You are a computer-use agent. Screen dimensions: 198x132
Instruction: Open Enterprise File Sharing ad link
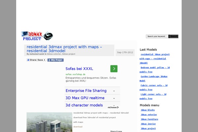[x=86, y=91]
